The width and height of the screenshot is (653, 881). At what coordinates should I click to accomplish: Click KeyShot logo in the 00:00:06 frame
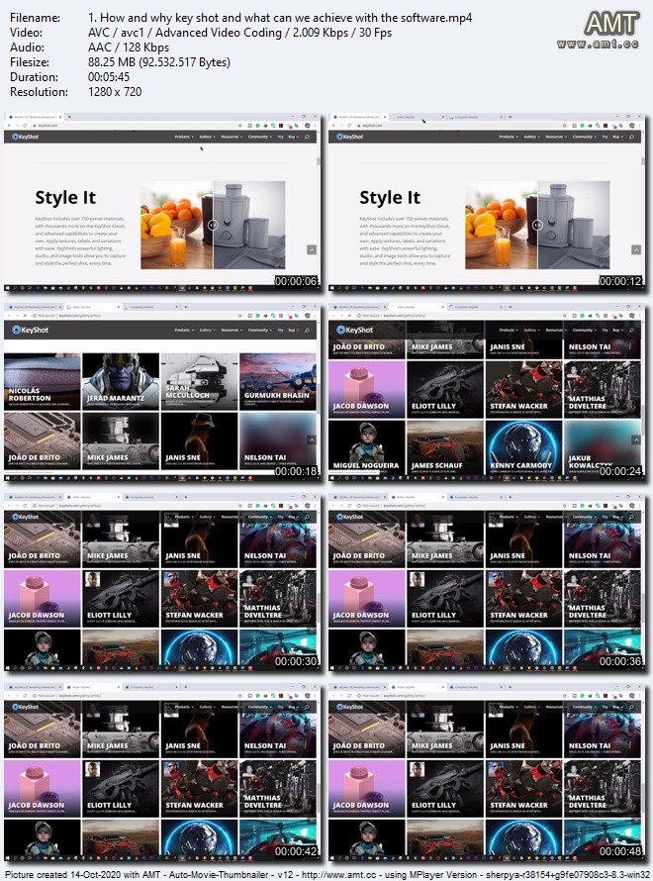coord(26,137)
